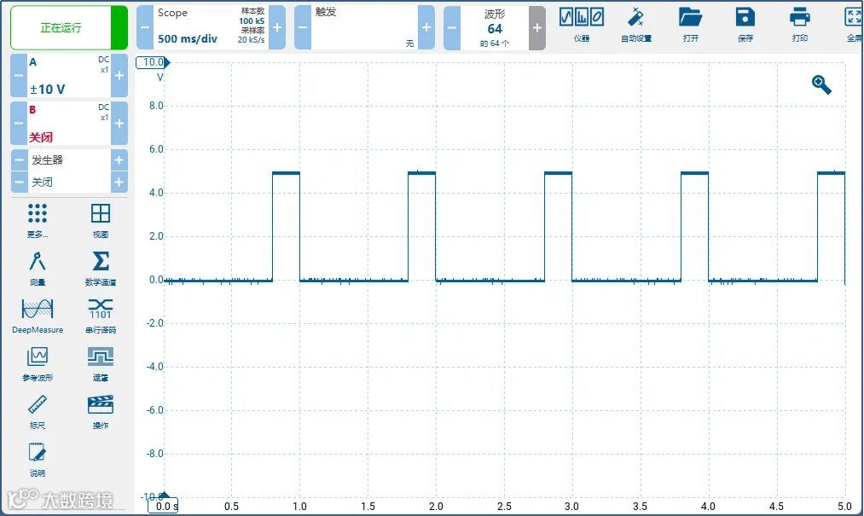Click the generator off-row minus button

(20, 182)
